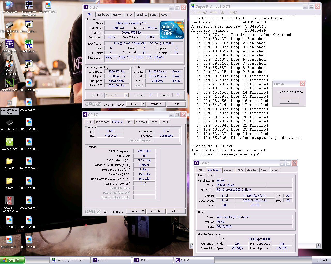Screen dimensions: 331x264
Task: Click the DRAM Frequency value 774.2 MHz
Action: point(144,151)
